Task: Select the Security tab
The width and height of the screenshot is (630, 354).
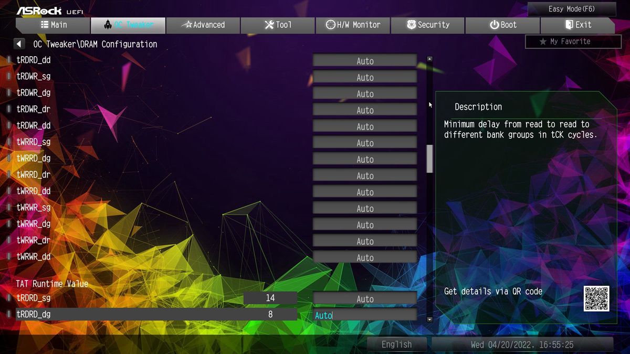Action: (427, 25)
